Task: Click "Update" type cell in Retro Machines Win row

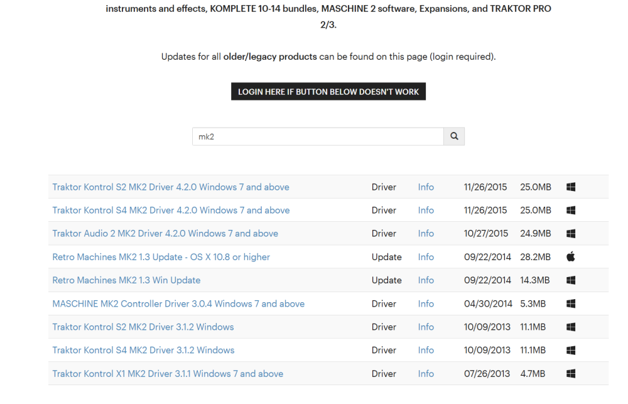Action: click(386, 280)
